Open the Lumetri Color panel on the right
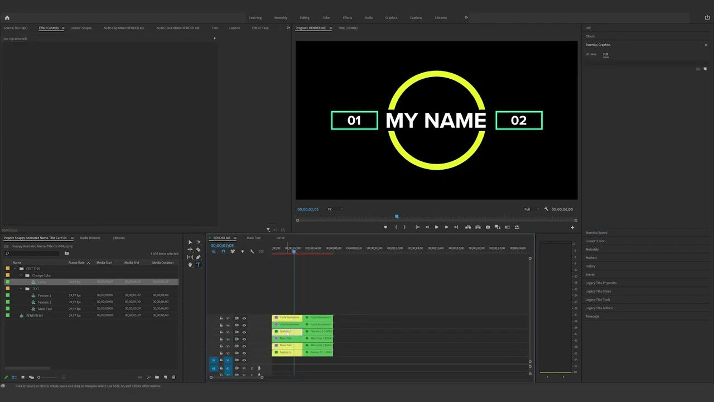 click(x=596, y=241)
